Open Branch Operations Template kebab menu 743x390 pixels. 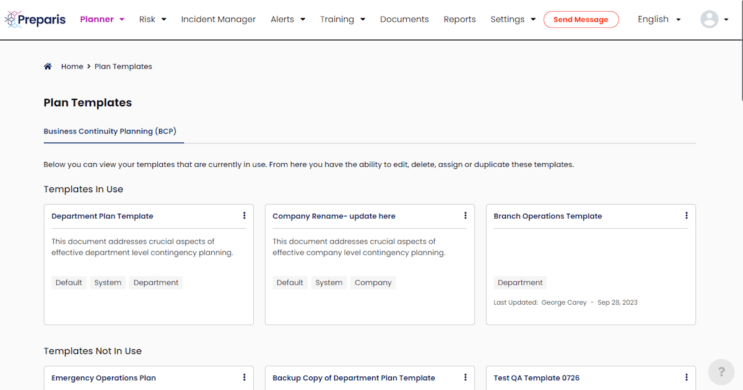[686, 216]
